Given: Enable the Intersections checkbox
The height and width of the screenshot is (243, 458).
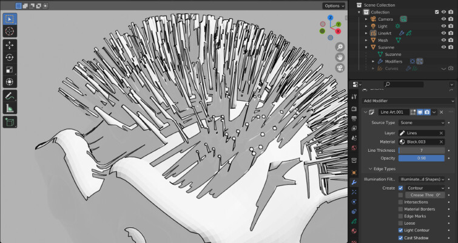Looking at the screenshot, I should coord(400,202).
